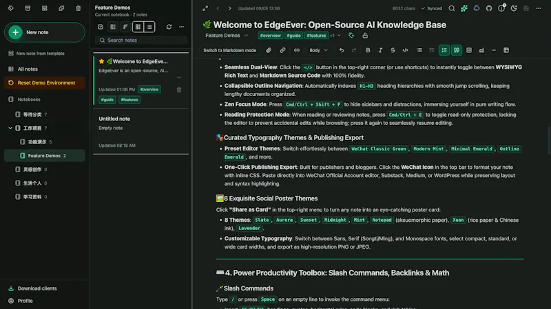Open the AI assistant sparkle icon
Image resolution: width=551 pixels, height=309 pixels.
464,8
